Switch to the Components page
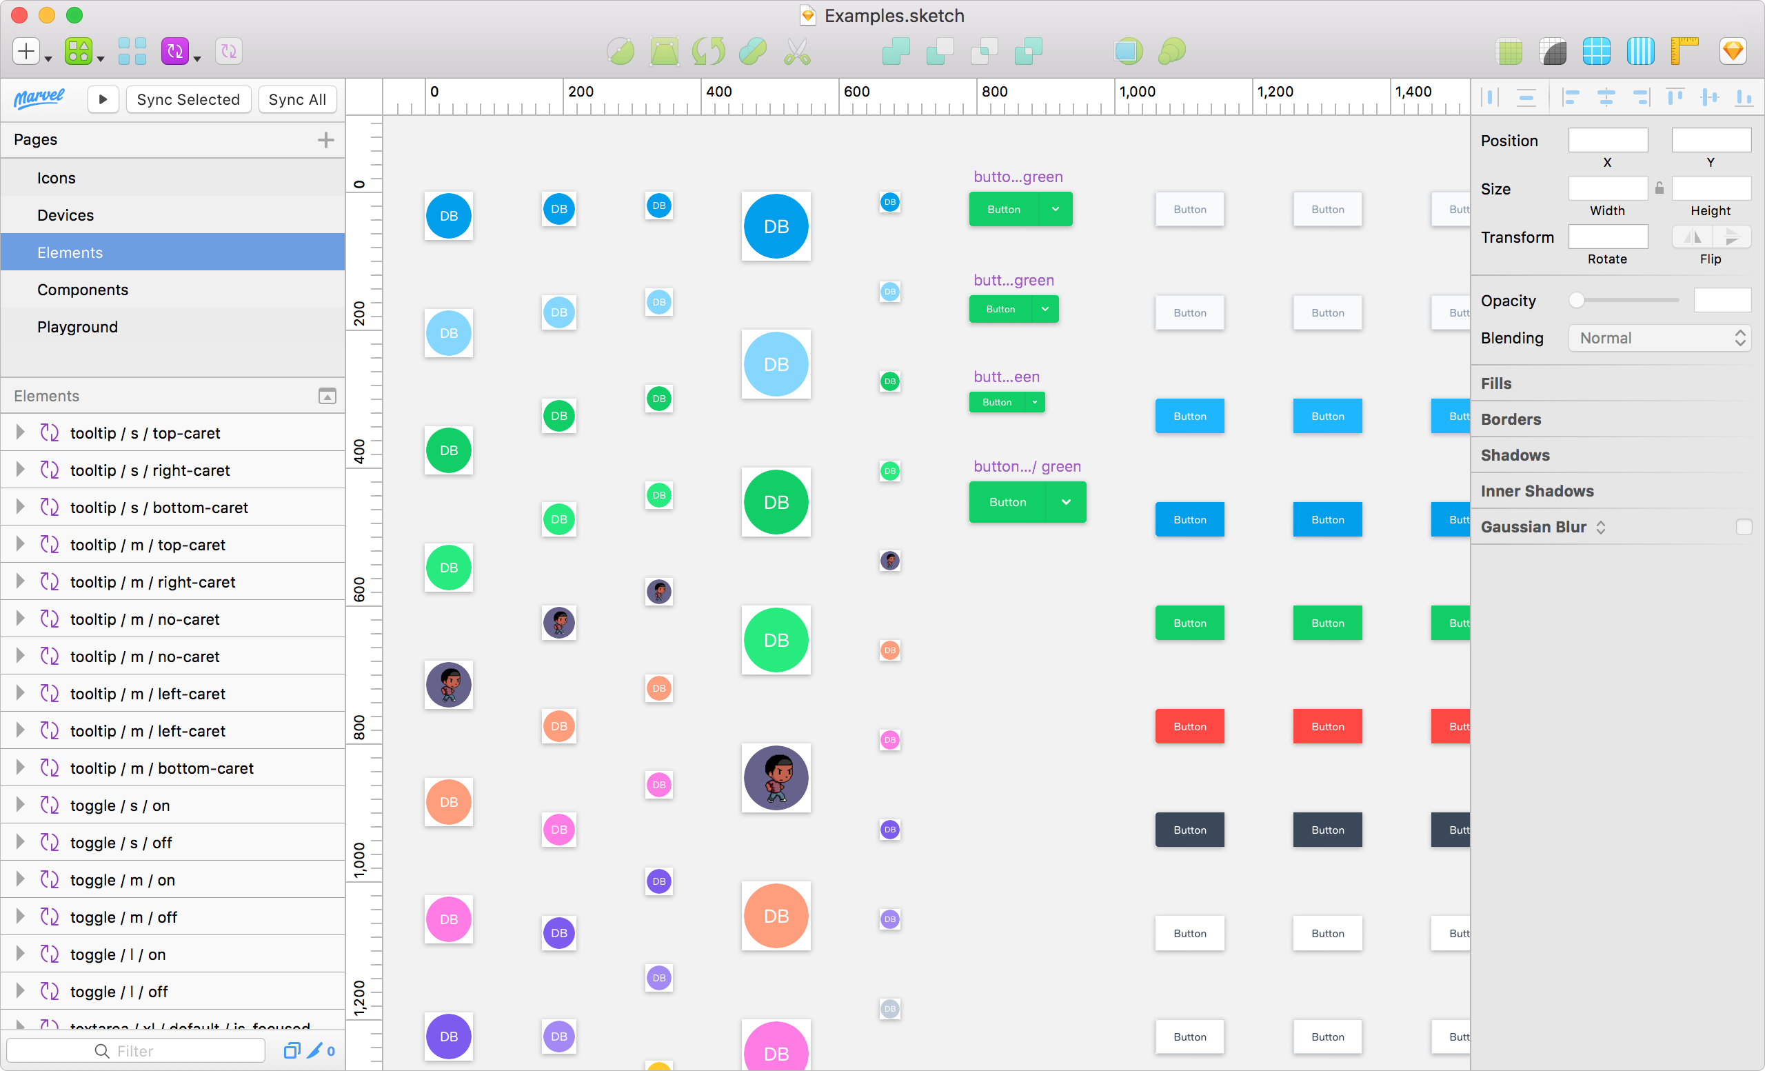The width and height of the screenshot is (1765, 1071). pyautogui.click(x=82, y=290)
